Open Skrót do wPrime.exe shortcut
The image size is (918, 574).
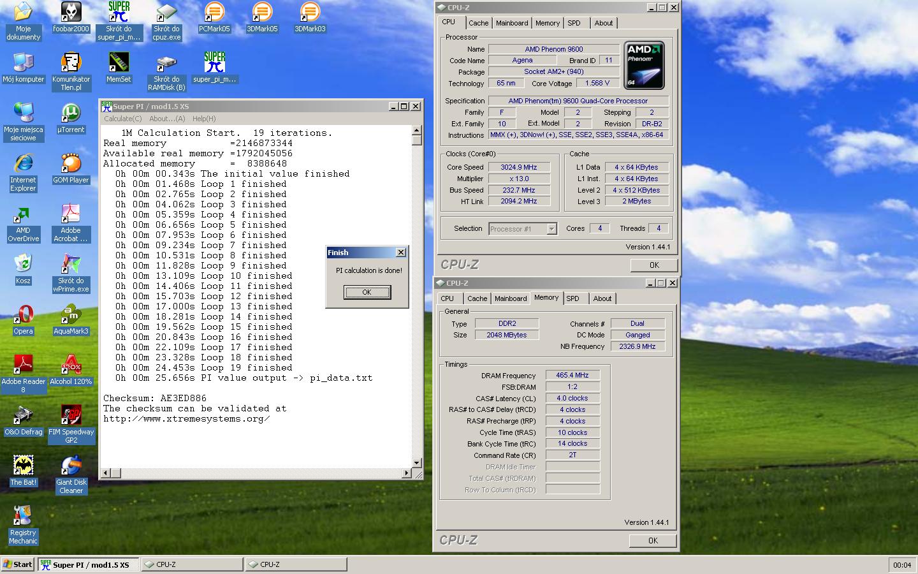pos(71,274)
